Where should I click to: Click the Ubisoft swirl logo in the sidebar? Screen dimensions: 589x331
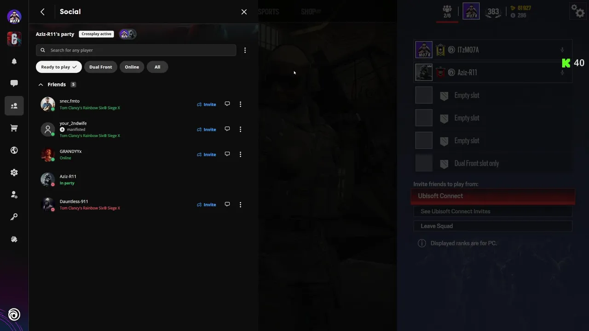pyautogui.click(x=14, y=315)
